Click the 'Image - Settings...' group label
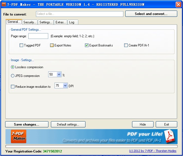The image size is (183, 156). coord(22,60)
